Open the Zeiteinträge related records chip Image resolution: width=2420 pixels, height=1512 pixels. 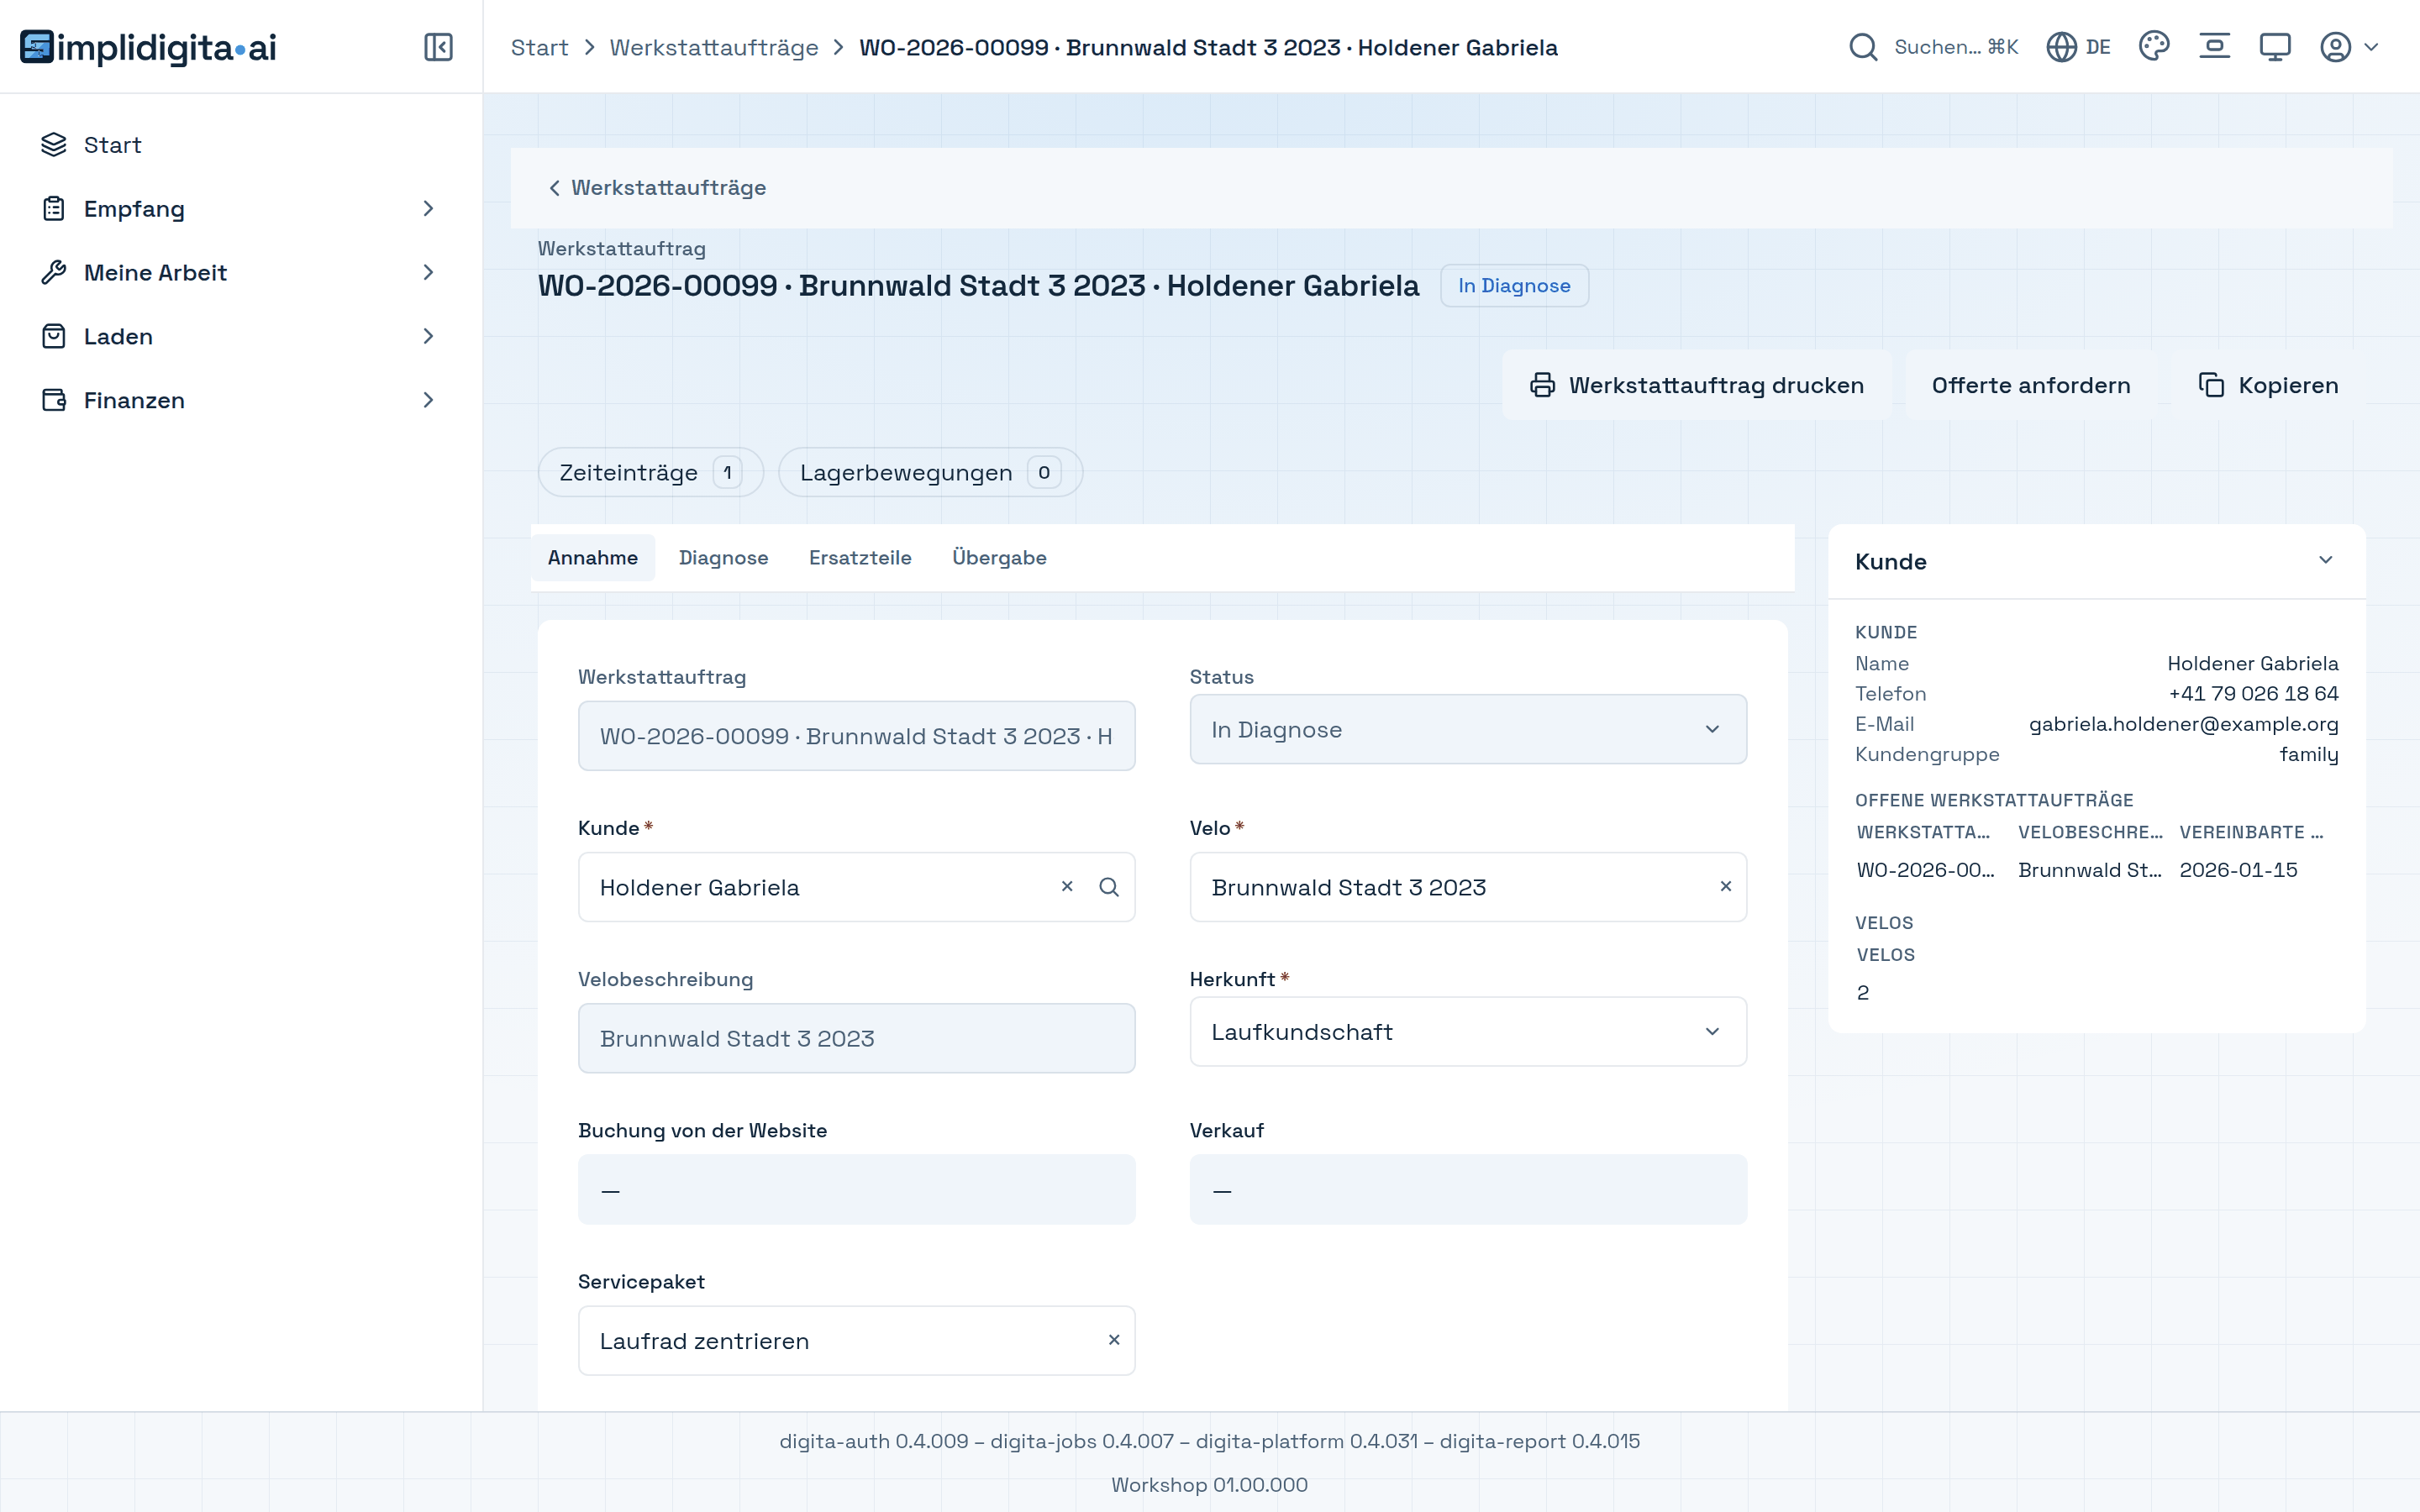[x=651, y=472]
